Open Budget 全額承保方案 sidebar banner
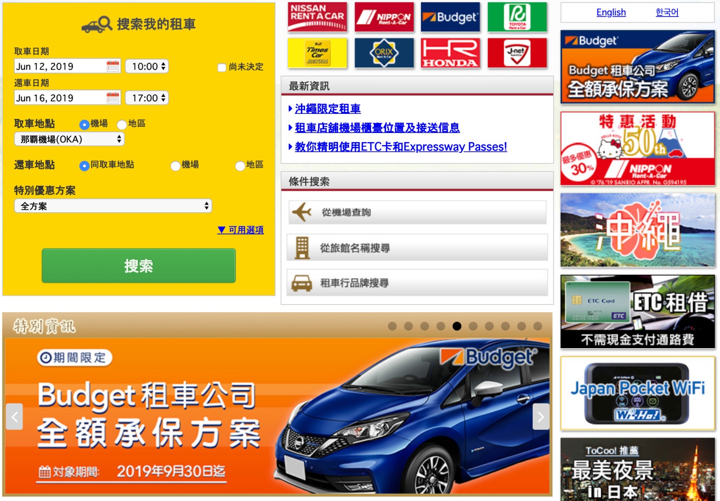 click(x=637, y=67)
